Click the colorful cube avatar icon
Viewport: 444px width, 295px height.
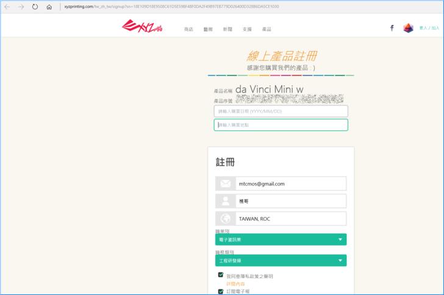coord(408,28)
